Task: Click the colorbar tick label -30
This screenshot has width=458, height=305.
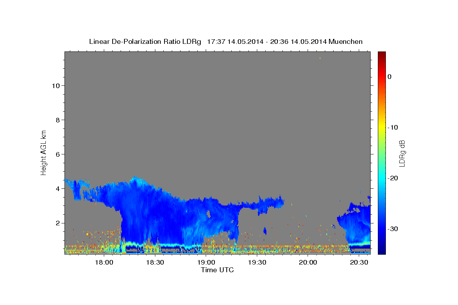Action: tap(393, 229)
